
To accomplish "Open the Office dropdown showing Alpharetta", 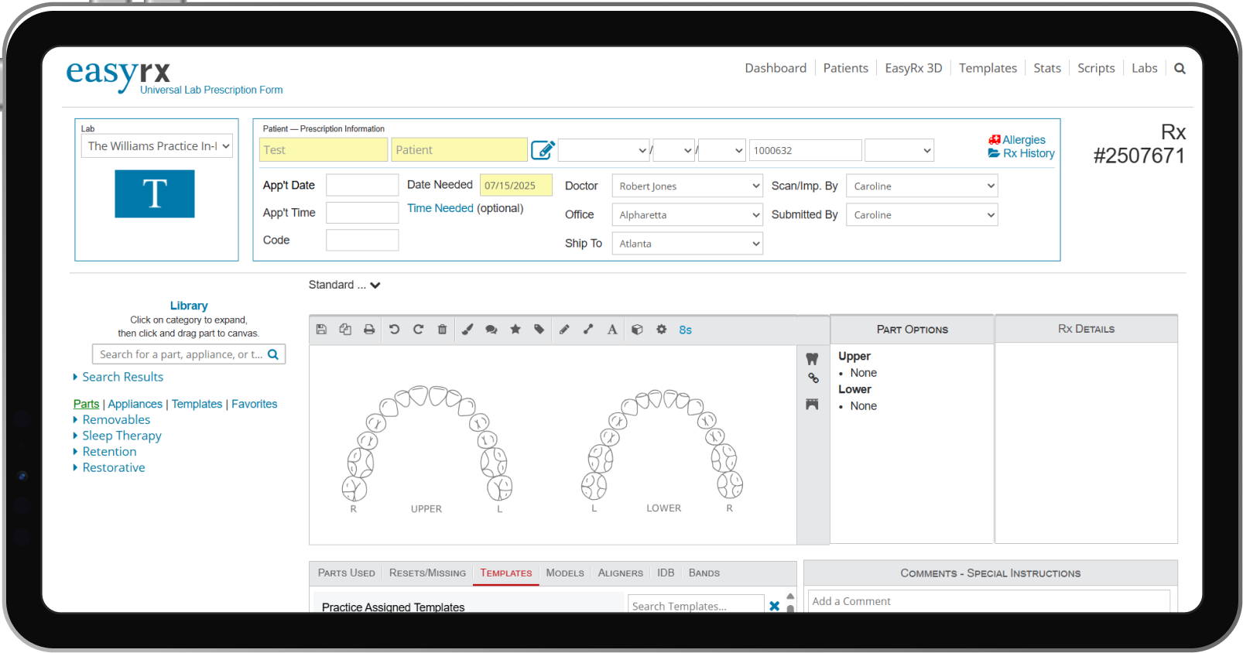I will 687,214.
